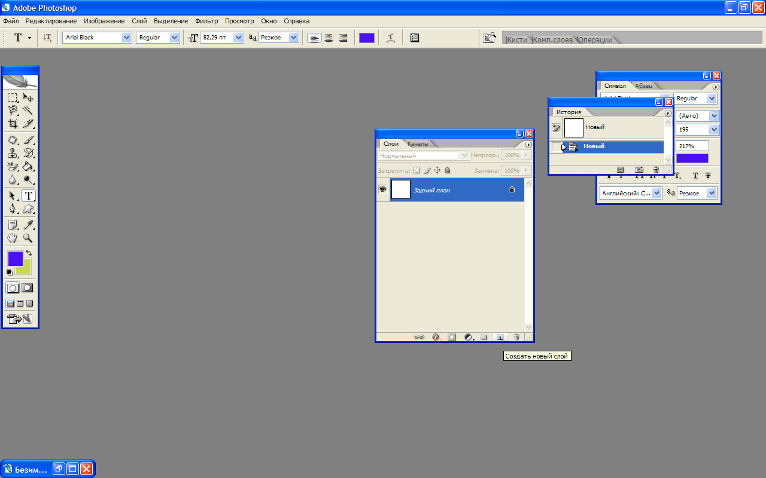
Task: Enable Full Screen Mode with menu bar
Action: pos(20,304)
